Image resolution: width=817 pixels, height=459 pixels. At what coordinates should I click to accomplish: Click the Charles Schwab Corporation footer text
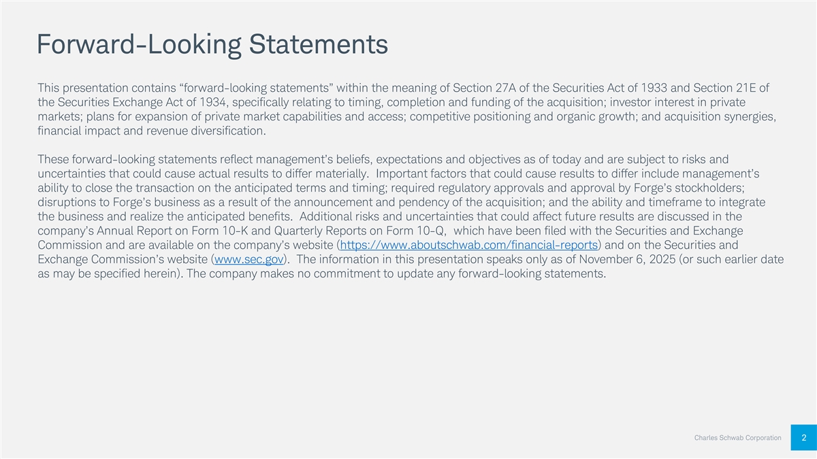(737, 438)
